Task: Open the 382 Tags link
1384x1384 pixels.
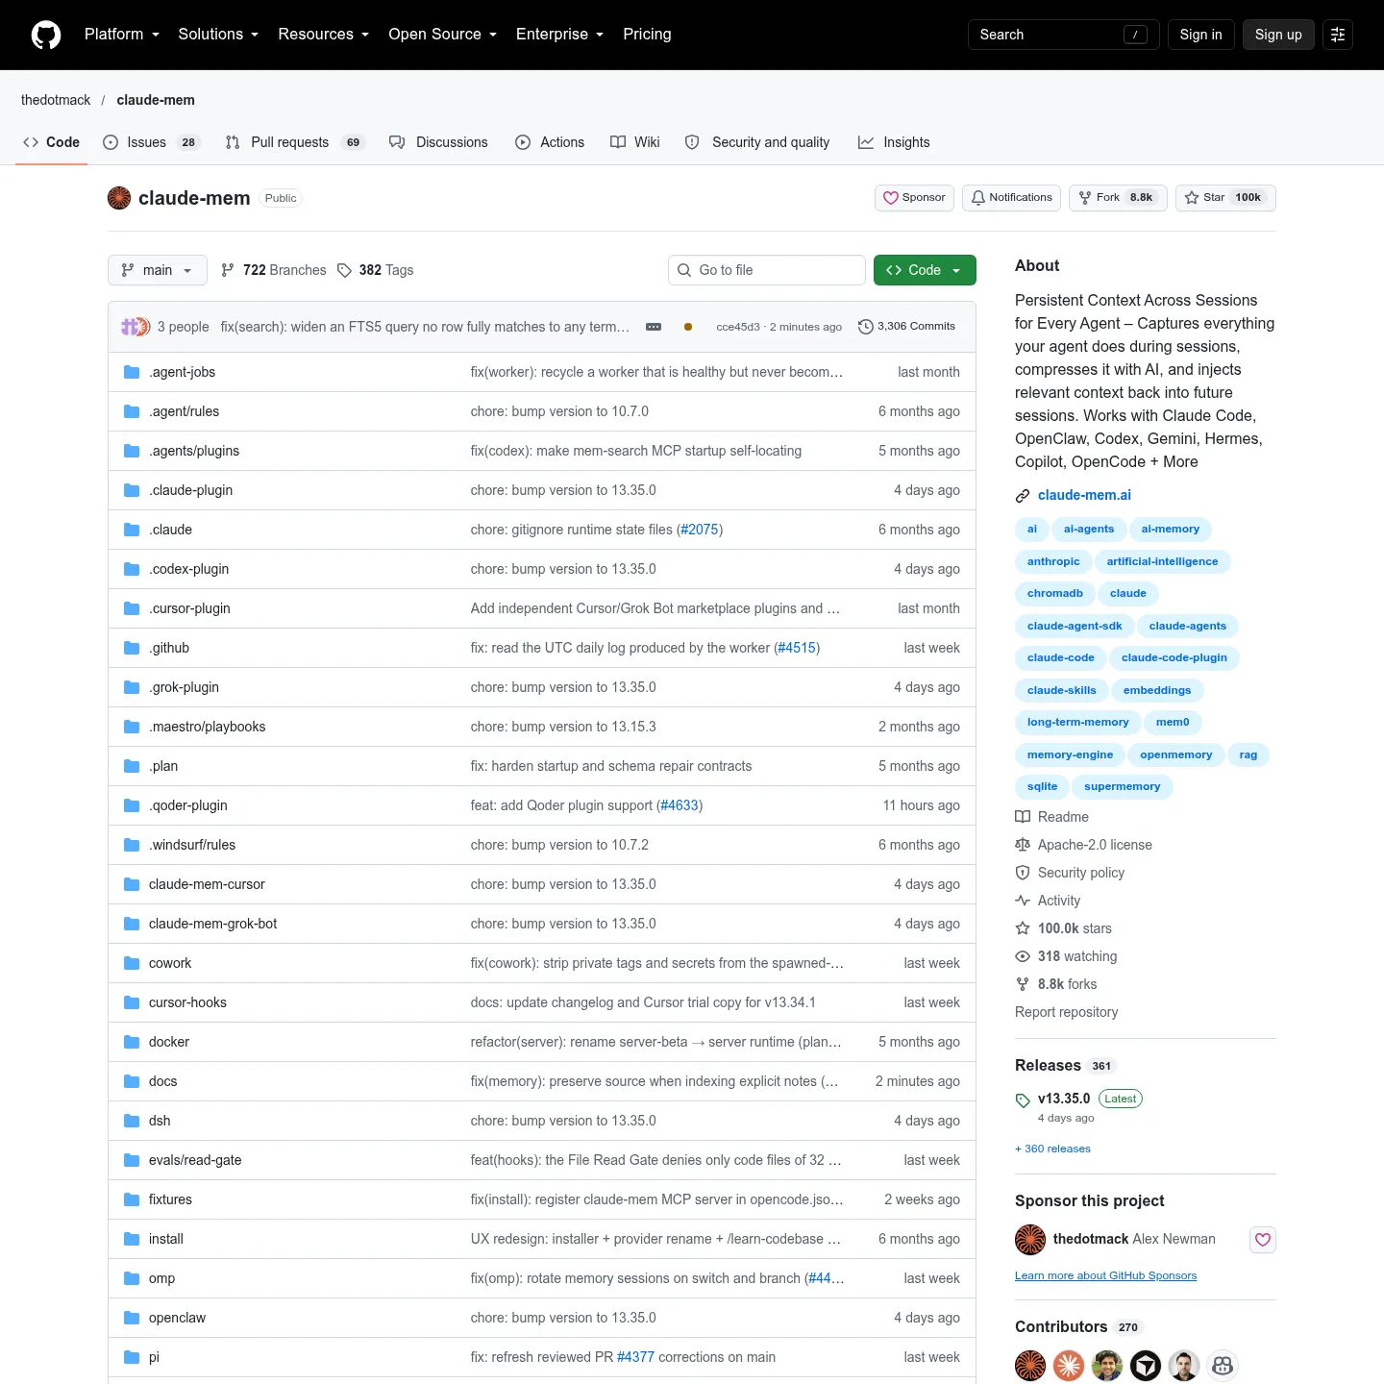Action: click(x=375, y=270)
